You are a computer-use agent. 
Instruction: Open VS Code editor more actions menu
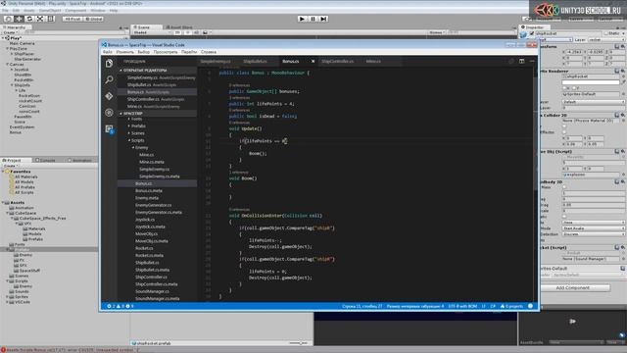coord(532,61)
